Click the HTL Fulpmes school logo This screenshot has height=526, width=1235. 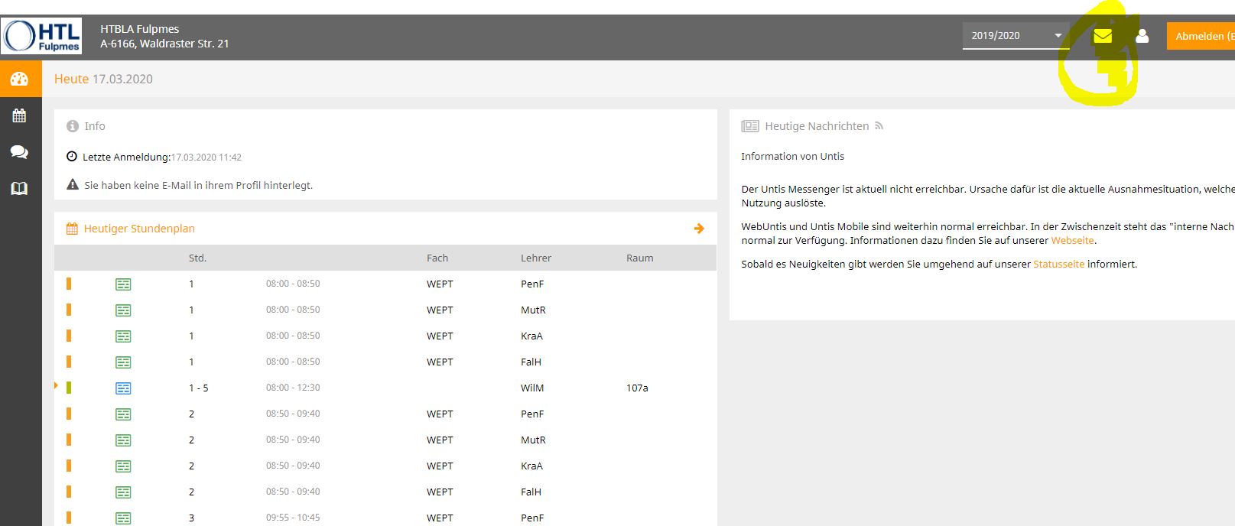(x=41, y=36)
